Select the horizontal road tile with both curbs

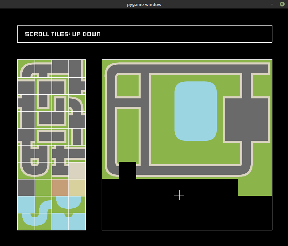(77, 153)
